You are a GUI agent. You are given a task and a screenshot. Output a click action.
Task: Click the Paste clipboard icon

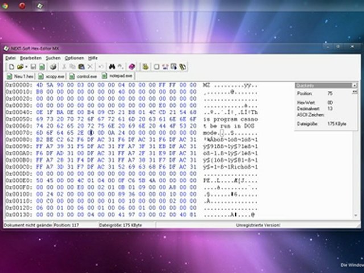coord(81,67)
